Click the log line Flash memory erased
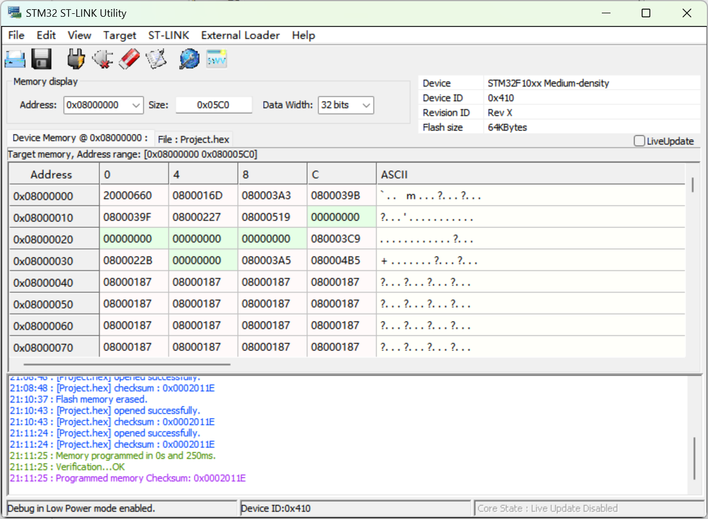Viewport: 708px width, 519px height. click(78, 399)
